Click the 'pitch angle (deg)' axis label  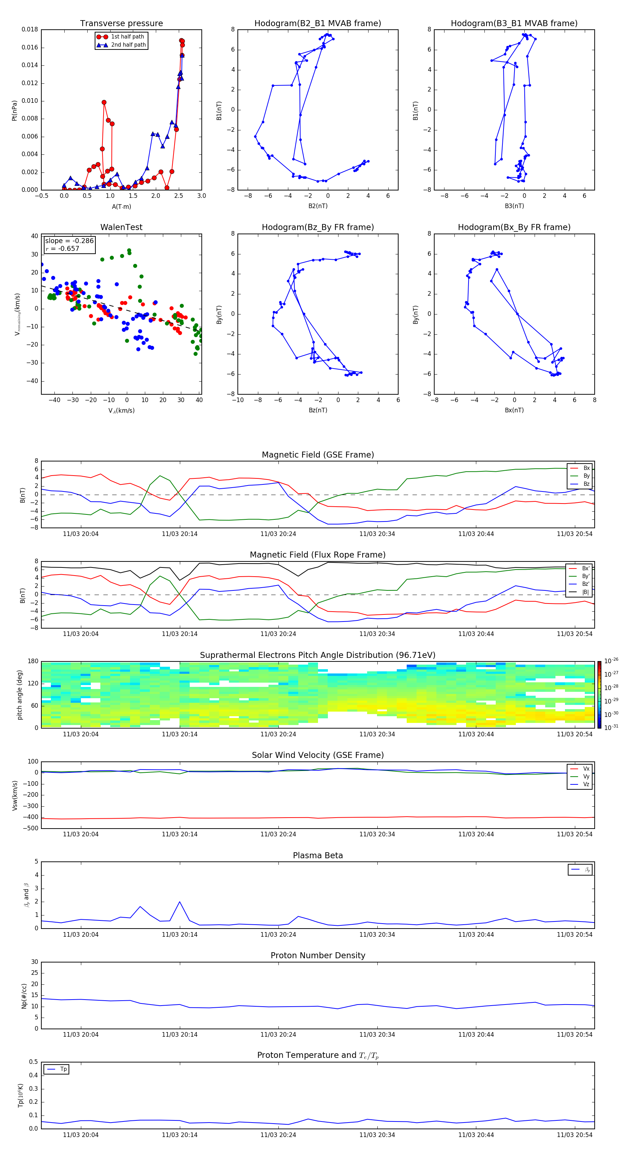coord(19,695)
